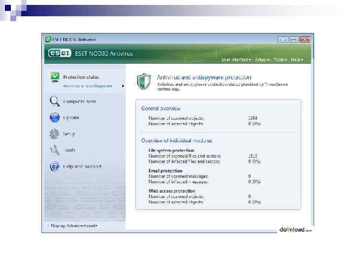Minimize the ESET NOD32 window

click(283, 39)
